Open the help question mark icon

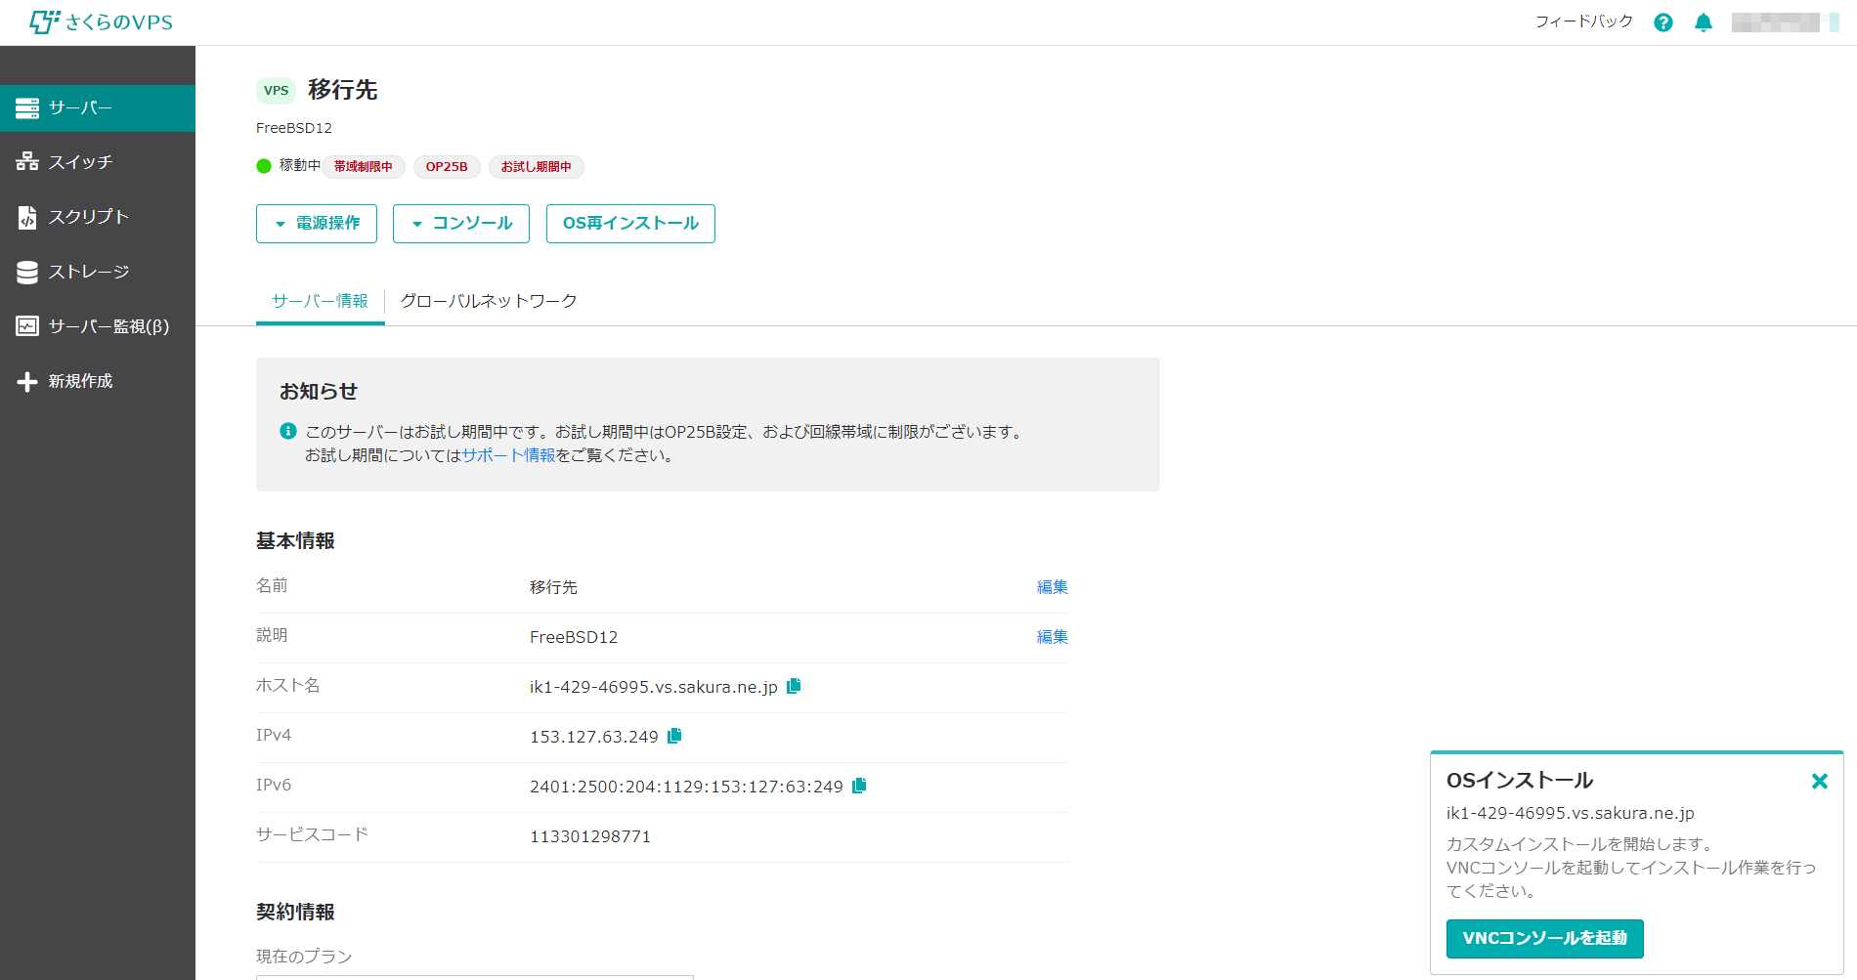(1663, 21)
